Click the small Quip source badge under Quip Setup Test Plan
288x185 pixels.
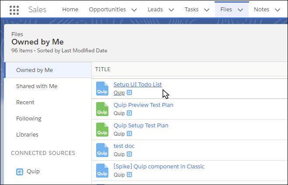[129, 134]
